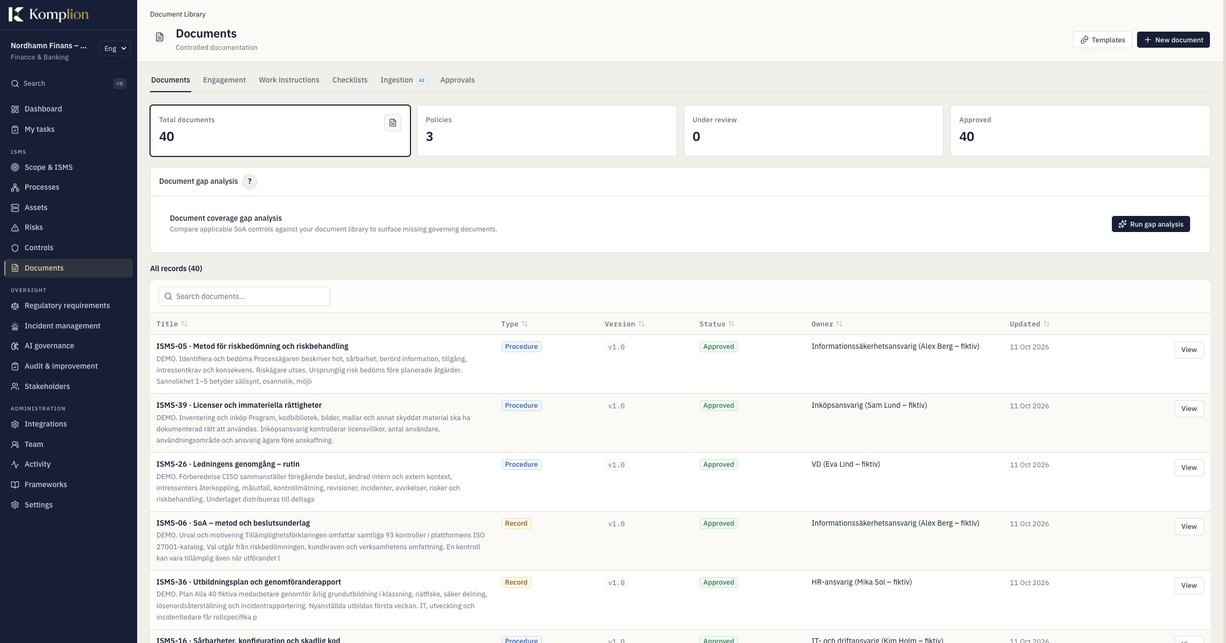Click the Assets server icon
The width and height of the screenshot is (1226, 643).
pos(15,208)
